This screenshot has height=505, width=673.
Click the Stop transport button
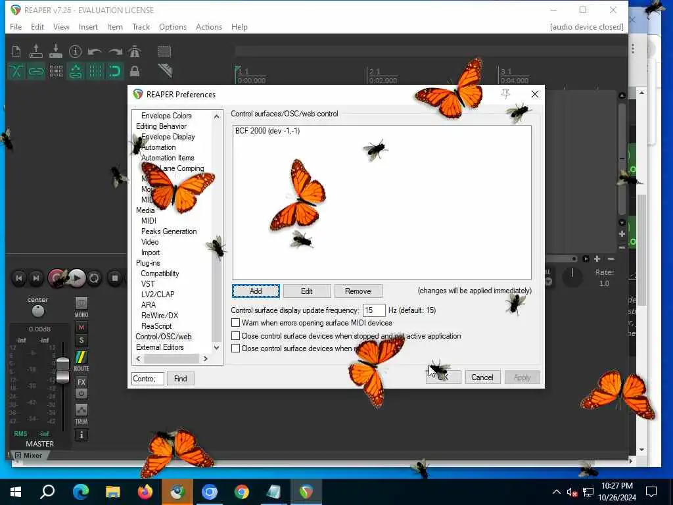point(114,278)
